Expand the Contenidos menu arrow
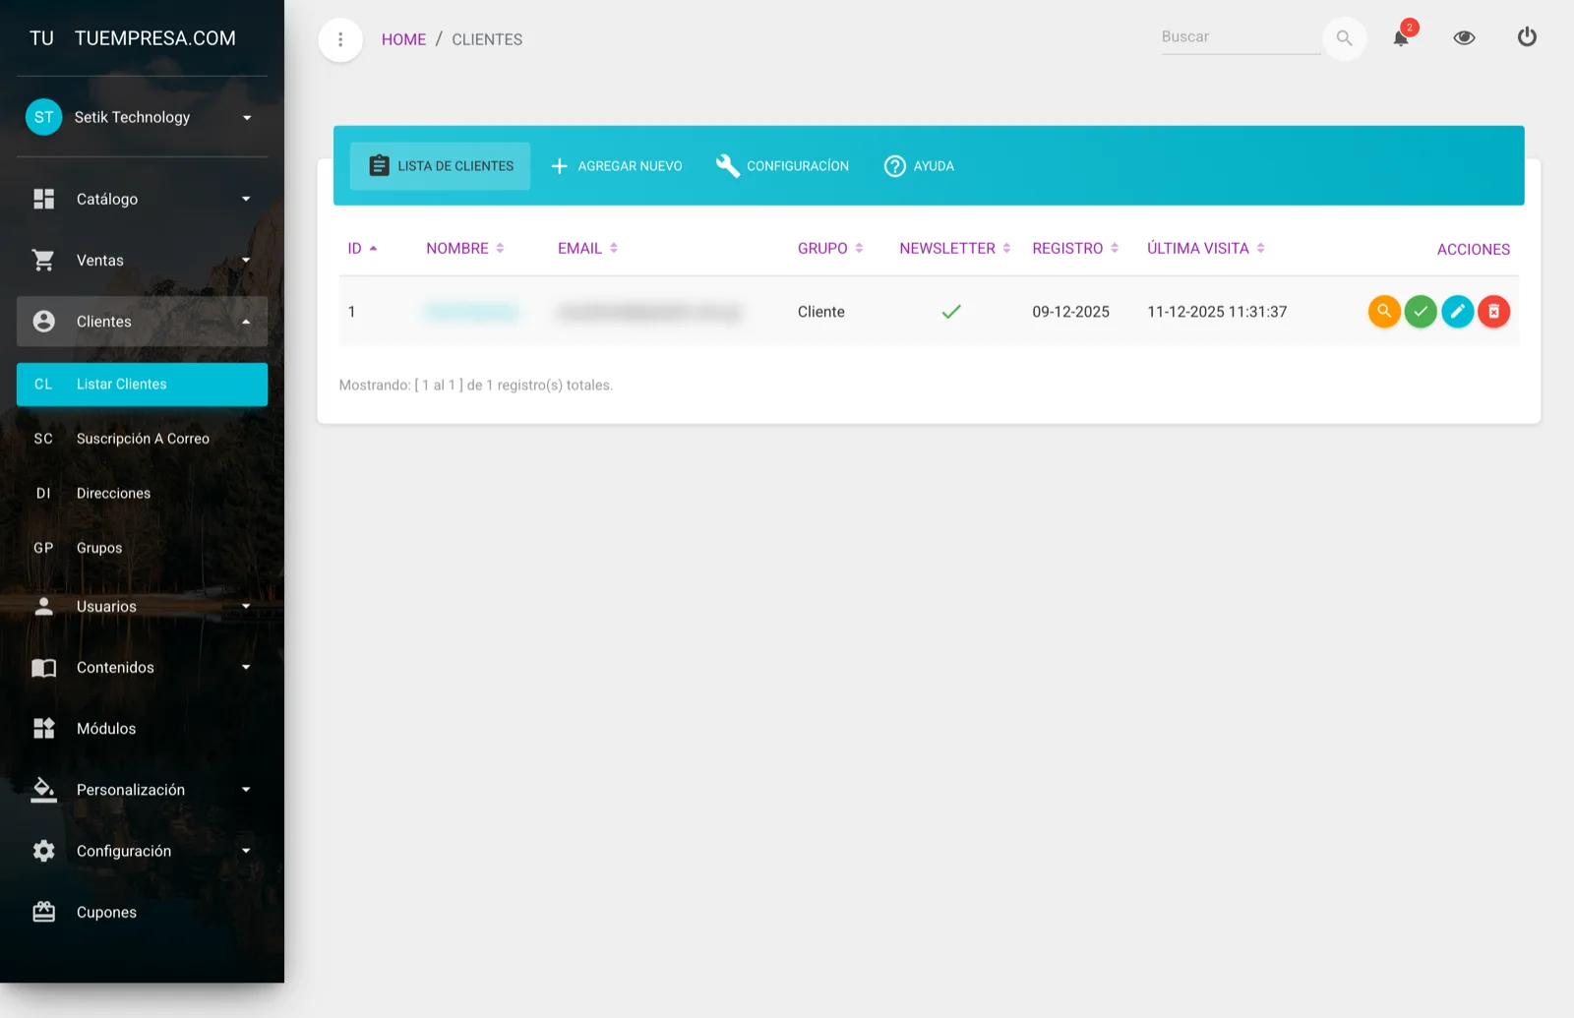 click(x=246, y=667)
